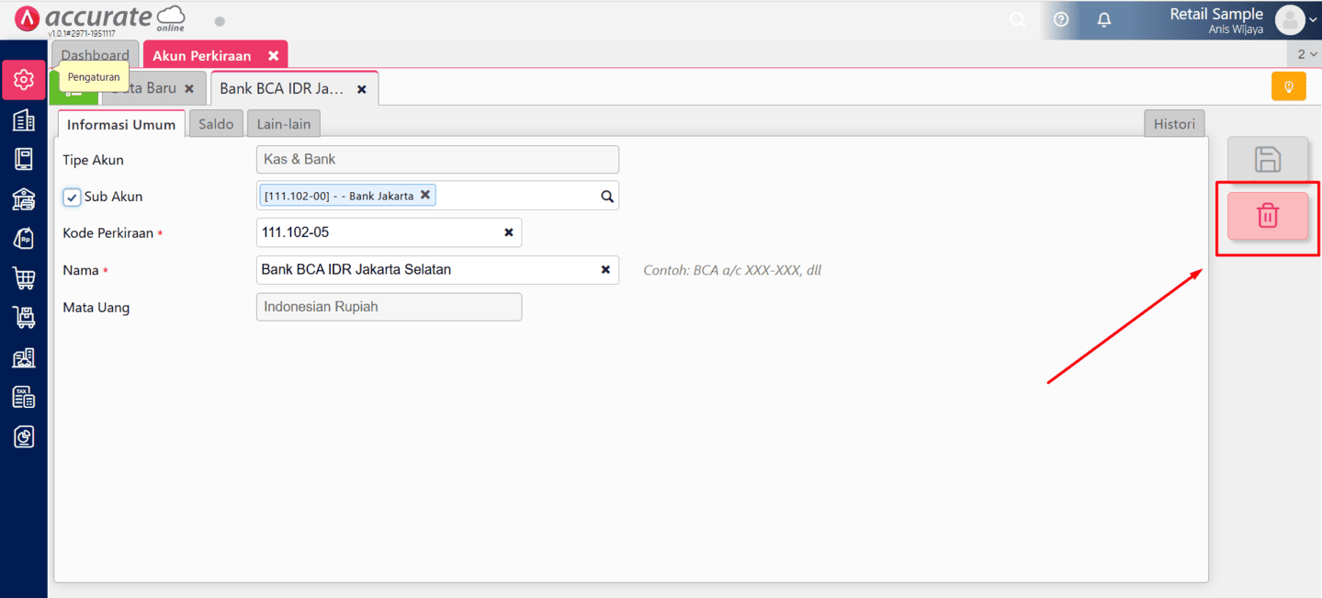Switch to the Lain-lain tab

click(283, 124)
